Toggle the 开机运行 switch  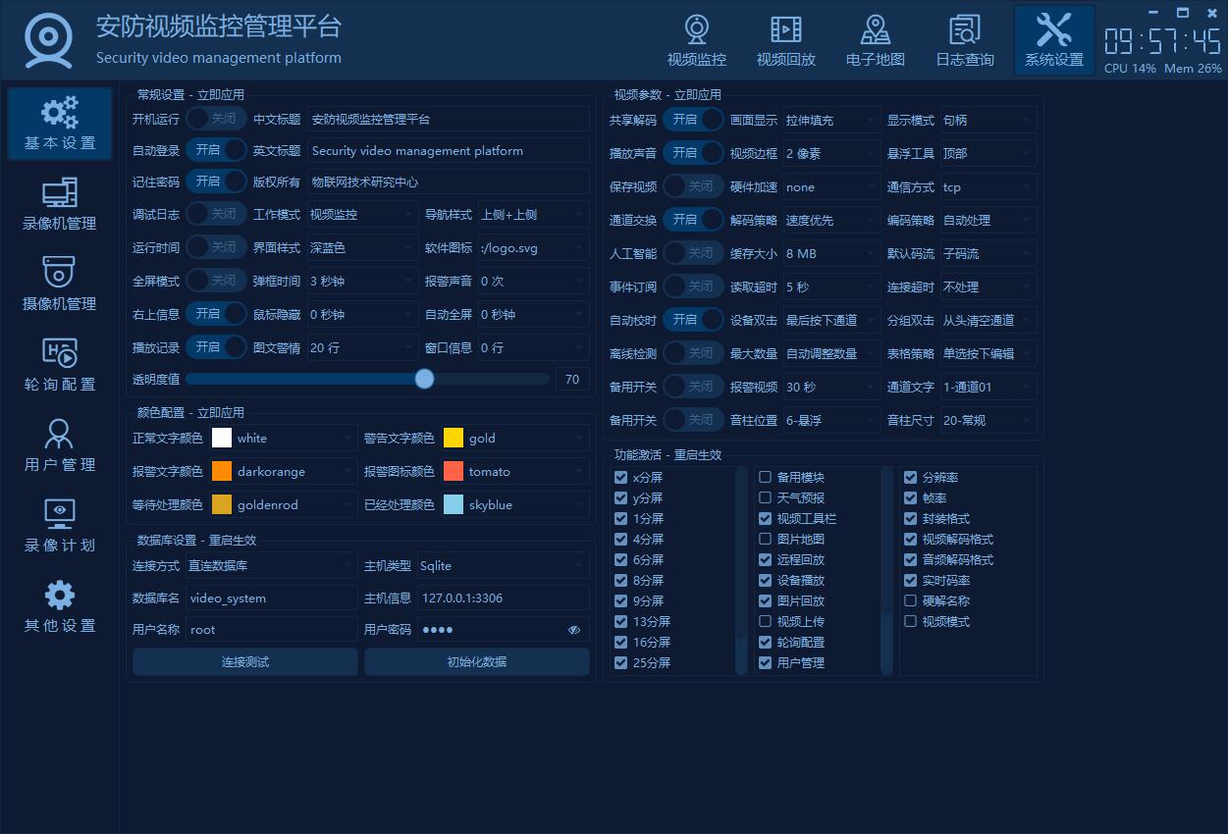(x=216, y=119)
